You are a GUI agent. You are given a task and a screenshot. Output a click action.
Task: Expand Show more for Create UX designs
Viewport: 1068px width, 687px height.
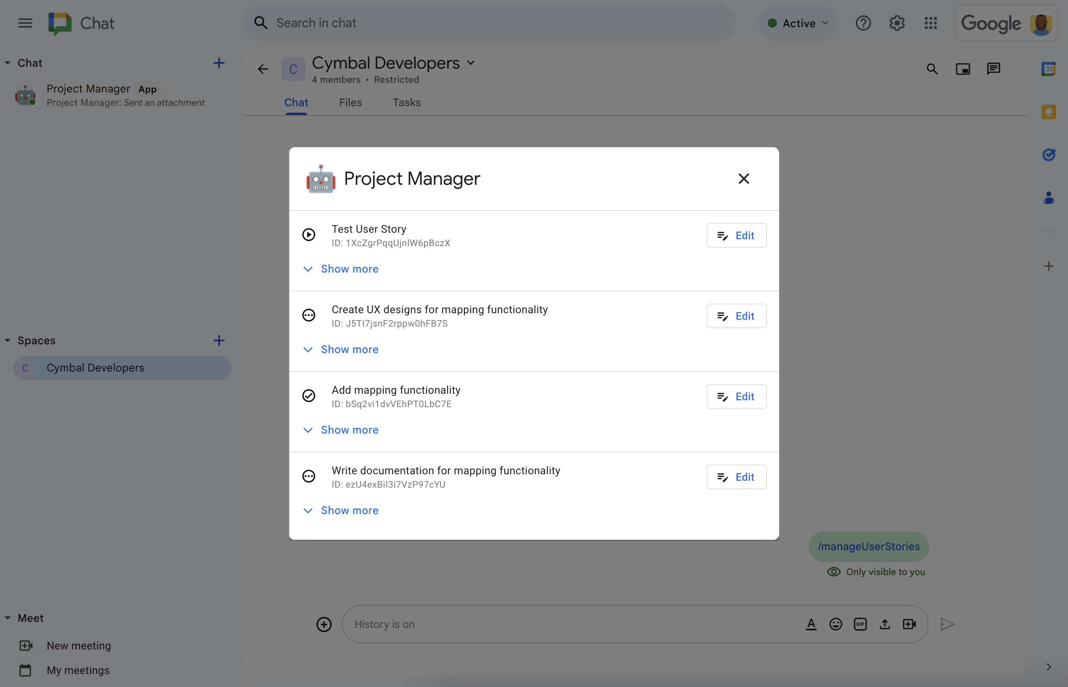349,349
